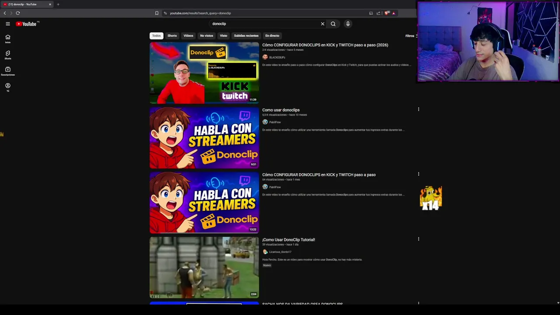Open Brave Rewards triangle icon

point(393,13)
